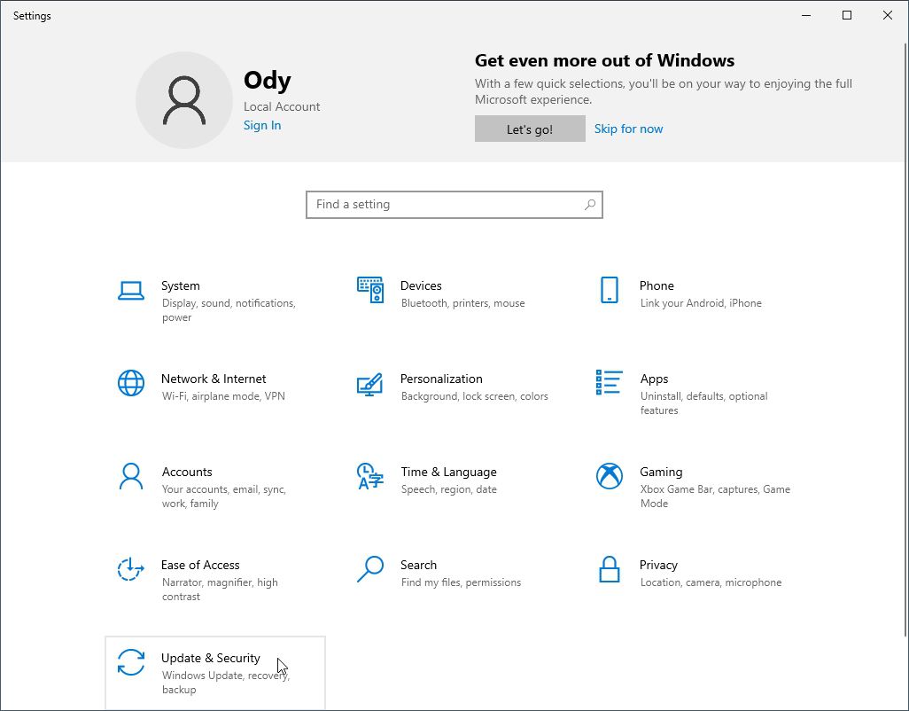Click 'Narrator, magnifier, high contrast' text

tap(220, 590)
